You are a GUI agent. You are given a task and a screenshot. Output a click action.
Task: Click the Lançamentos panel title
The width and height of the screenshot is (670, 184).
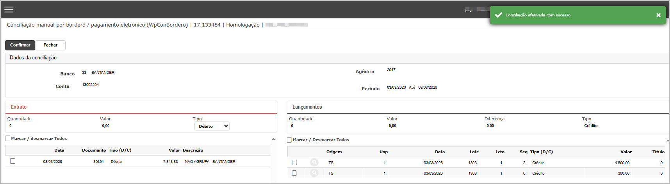(x=307, y=107)
